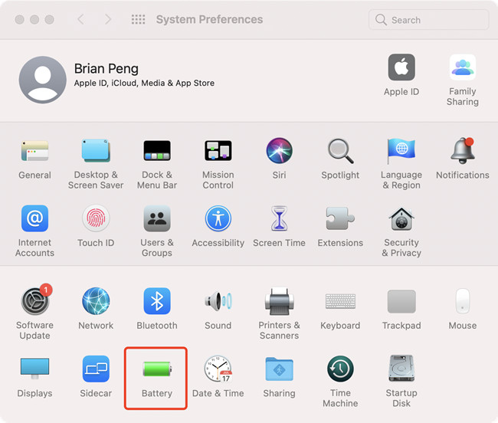The height and width of the screenshot is (423, 498).
Task: Click the Brian Peng account name
Action: tap(106, 69)
